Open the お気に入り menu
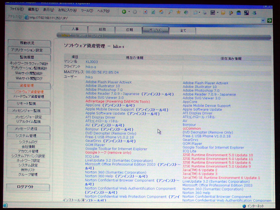This screenshot has height=210, width=280. coord(67,10)
